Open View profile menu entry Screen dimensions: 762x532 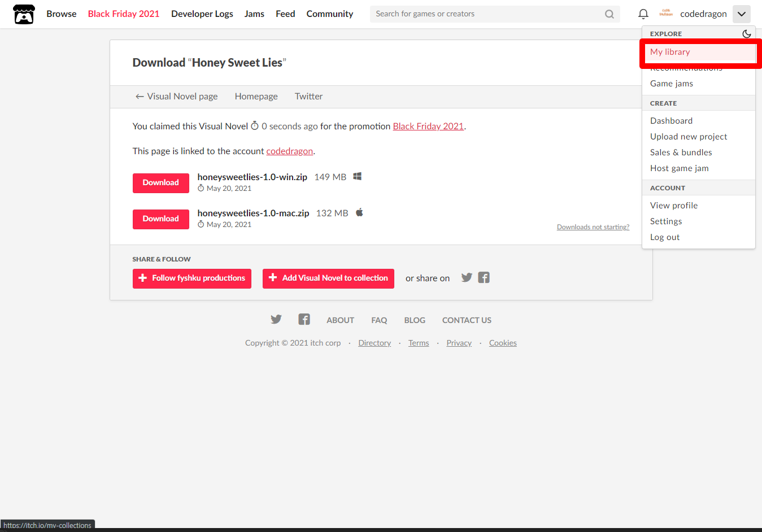pos(699,206)
